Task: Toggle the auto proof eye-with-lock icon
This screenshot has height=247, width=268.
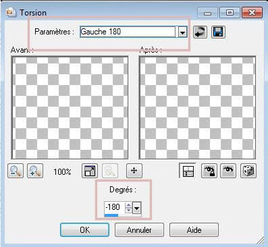Action: click(209, 171)
